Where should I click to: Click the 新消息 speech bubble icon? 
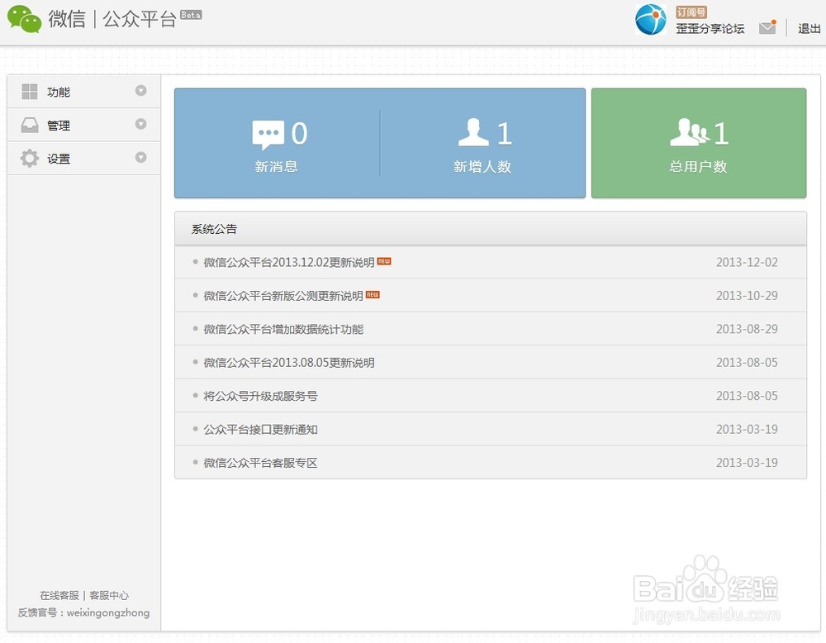click(x=268, y=135)
